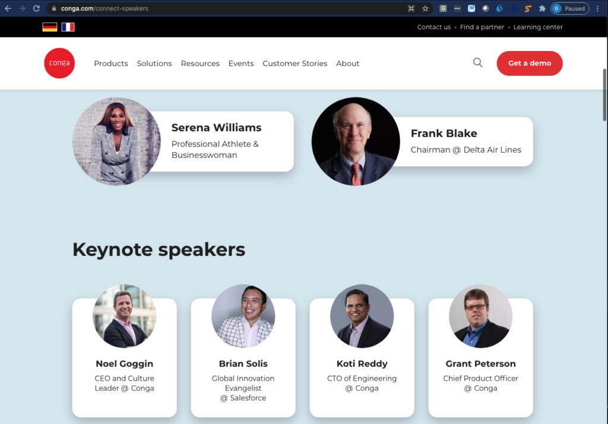Image resolution: width=608 pixels, height=424 pixels.
Task: Click the Grant Peterson name
Action: coord(480,364)
